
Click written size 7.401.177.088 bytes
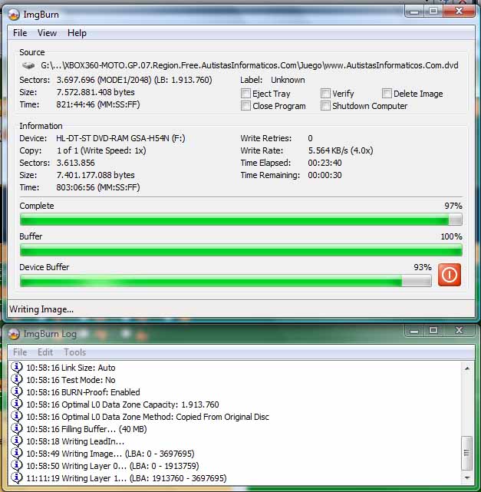pos(96,175)
